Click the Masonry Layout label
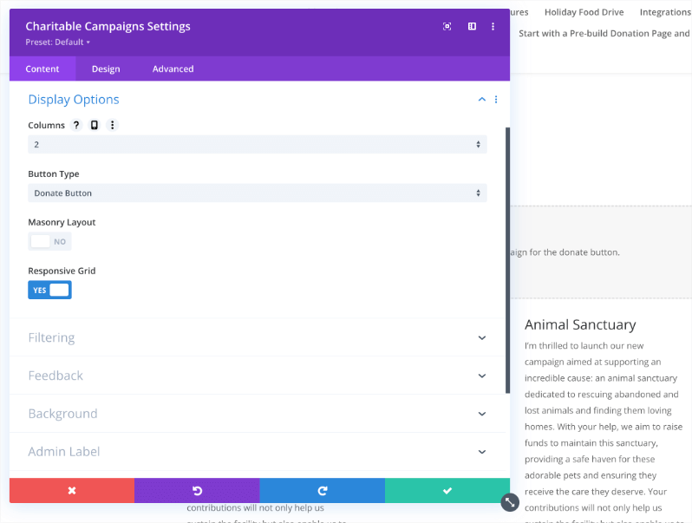 (62, 222)
